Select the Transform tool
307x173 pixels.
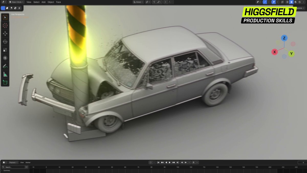tap(5, 58)
